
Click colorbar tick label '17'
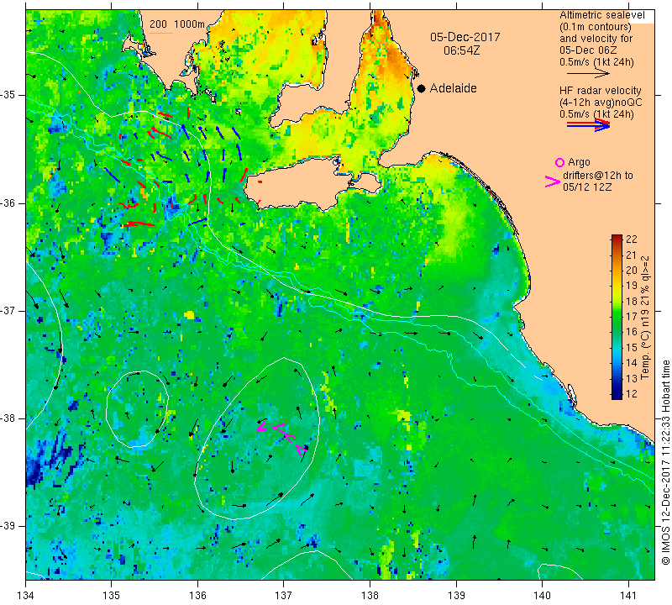pyautogui.click(x=632, y=317)
